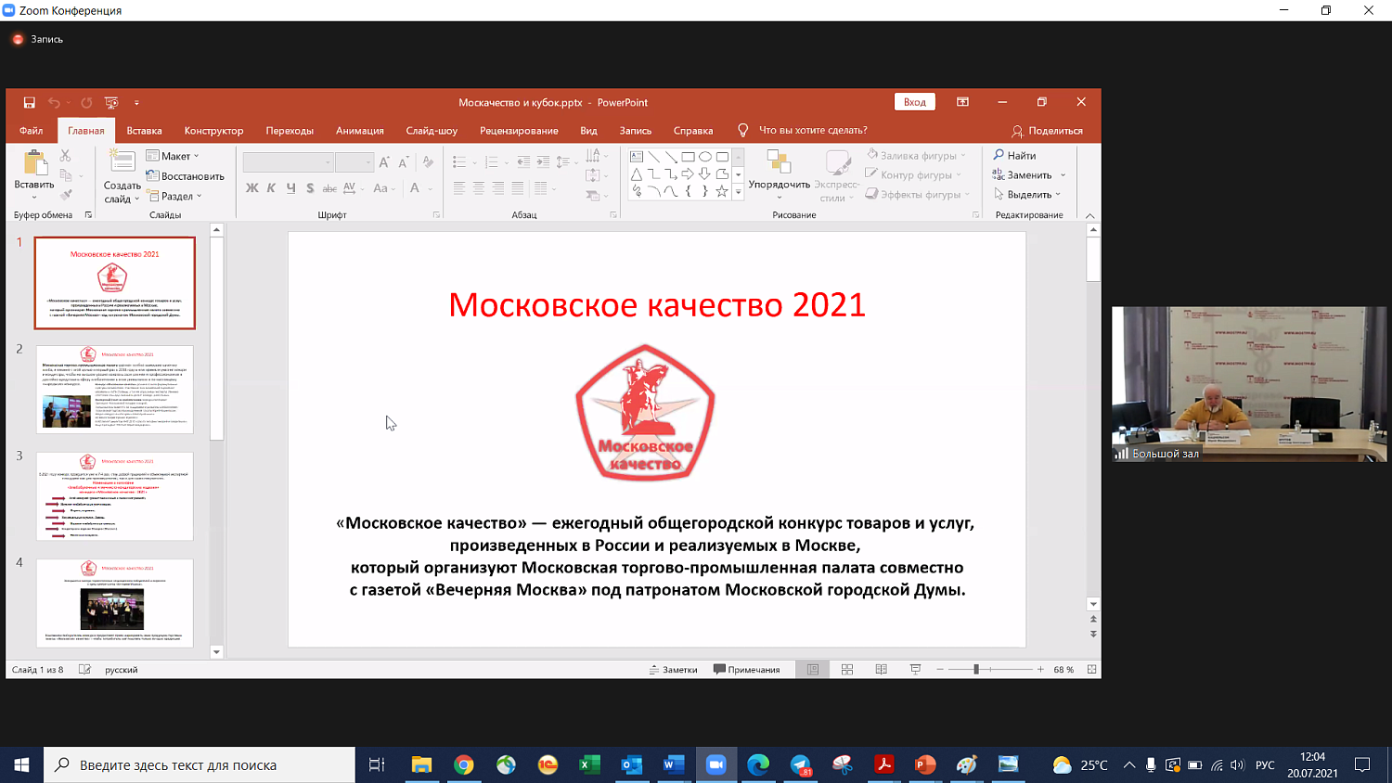Open the File (Файл) tab

coord(32,131)
